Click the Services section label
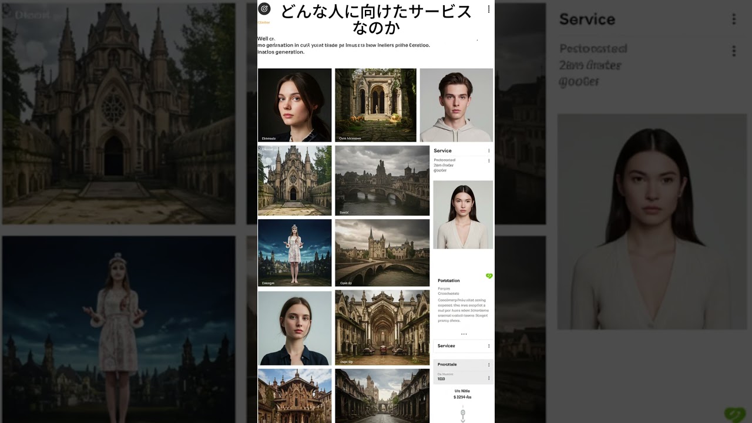The width and height of the screenshot is (752, 423). 446,346
